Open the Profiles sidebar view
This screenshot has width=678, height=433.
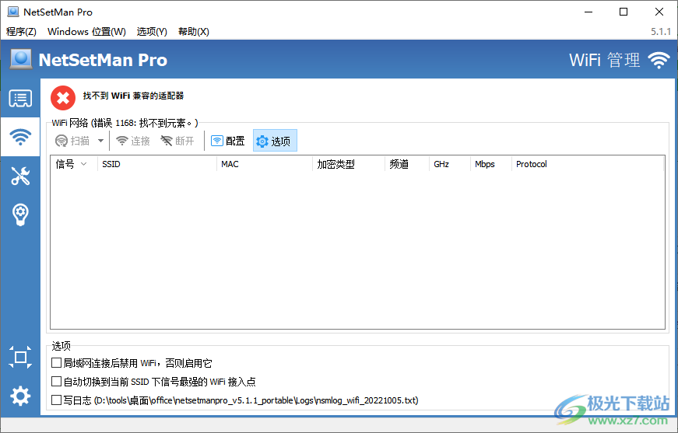tap(20, 99)
